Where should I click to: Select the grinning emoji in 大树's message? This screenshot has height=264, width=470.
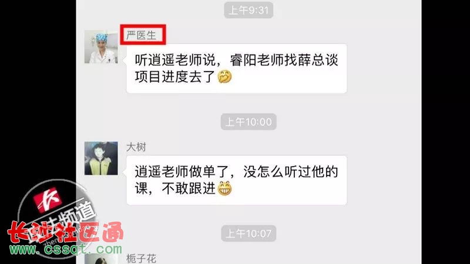tap(224, 188)
